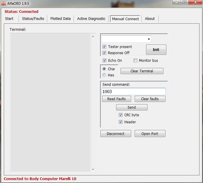Click 'Connected to Body Computer Marelli 10' status
The width and height of the screenshot is (203, 183).
click(x=40, y=179)
